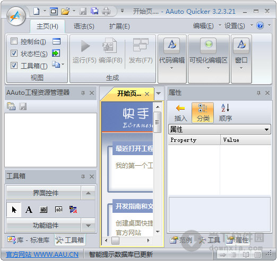Open the 设置(S) menu
This screenshot has width=277, height=261.
(235, 26)
